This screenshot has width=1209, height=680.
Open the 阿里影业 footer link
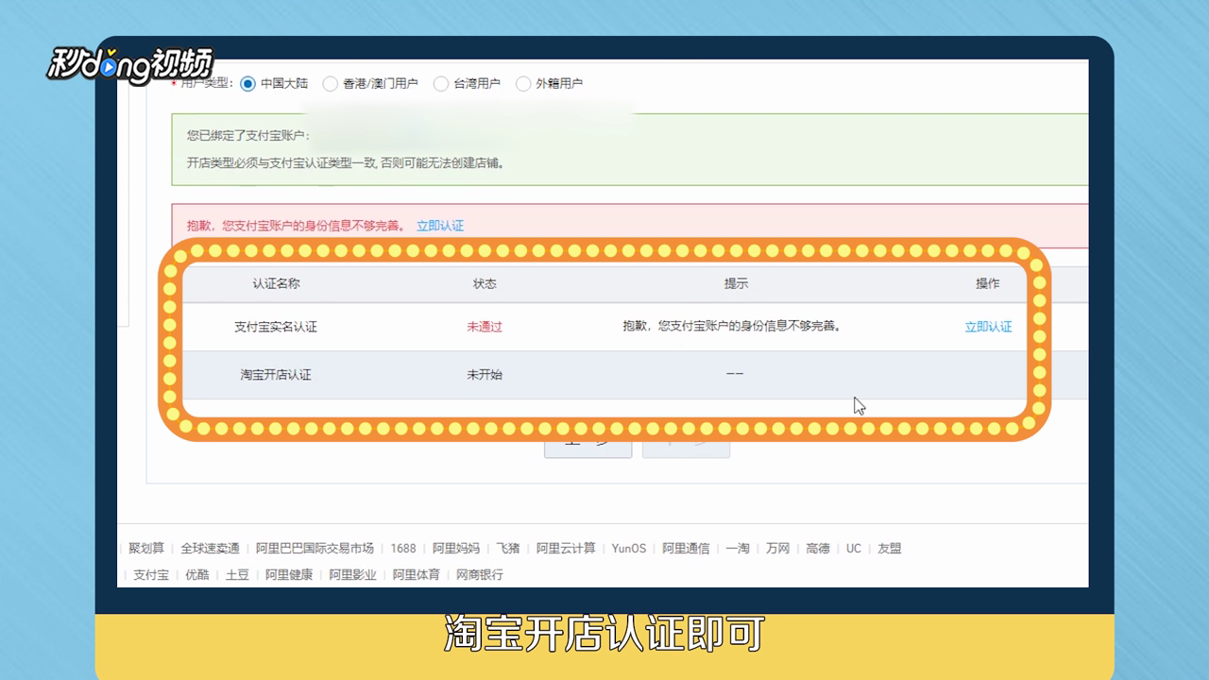pos(352,574)
